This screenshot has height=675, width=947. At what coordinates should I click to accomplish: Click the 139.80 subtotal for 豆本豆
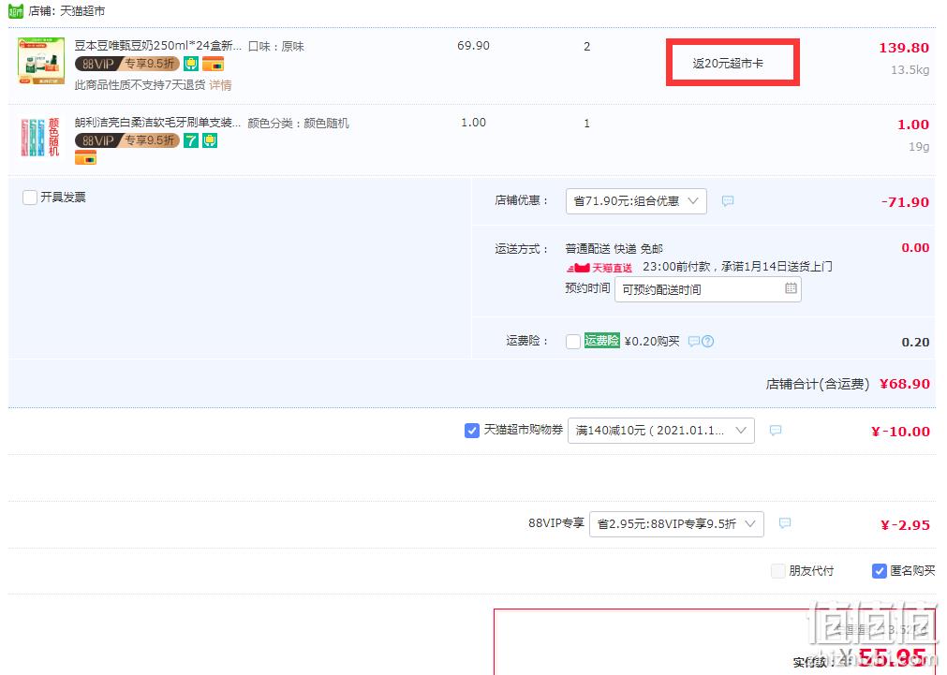click(x=904, y=48)
